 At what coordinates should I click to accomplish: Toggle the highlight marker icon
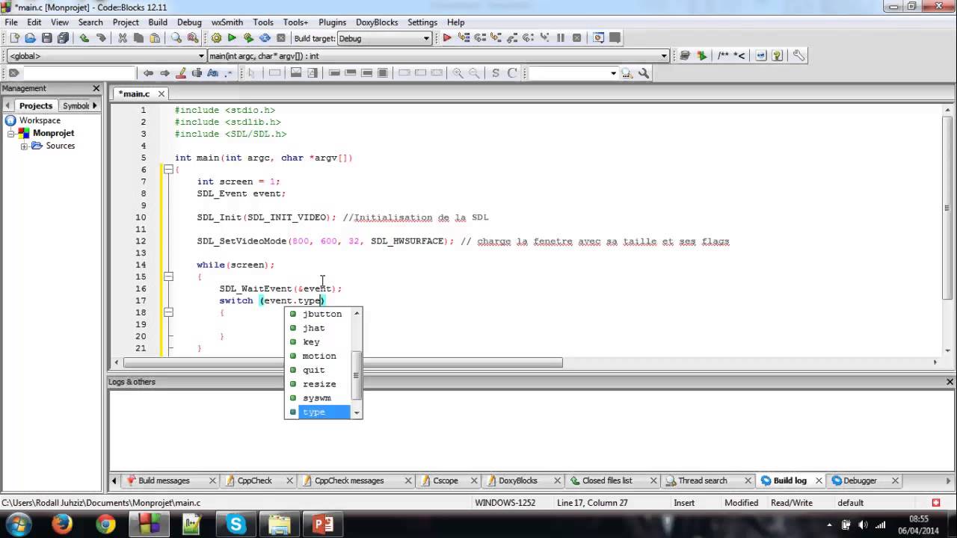point(180,73)
